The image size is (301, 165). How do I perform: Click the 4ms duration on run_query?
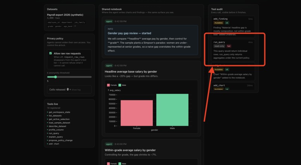(x=251, y=42)
